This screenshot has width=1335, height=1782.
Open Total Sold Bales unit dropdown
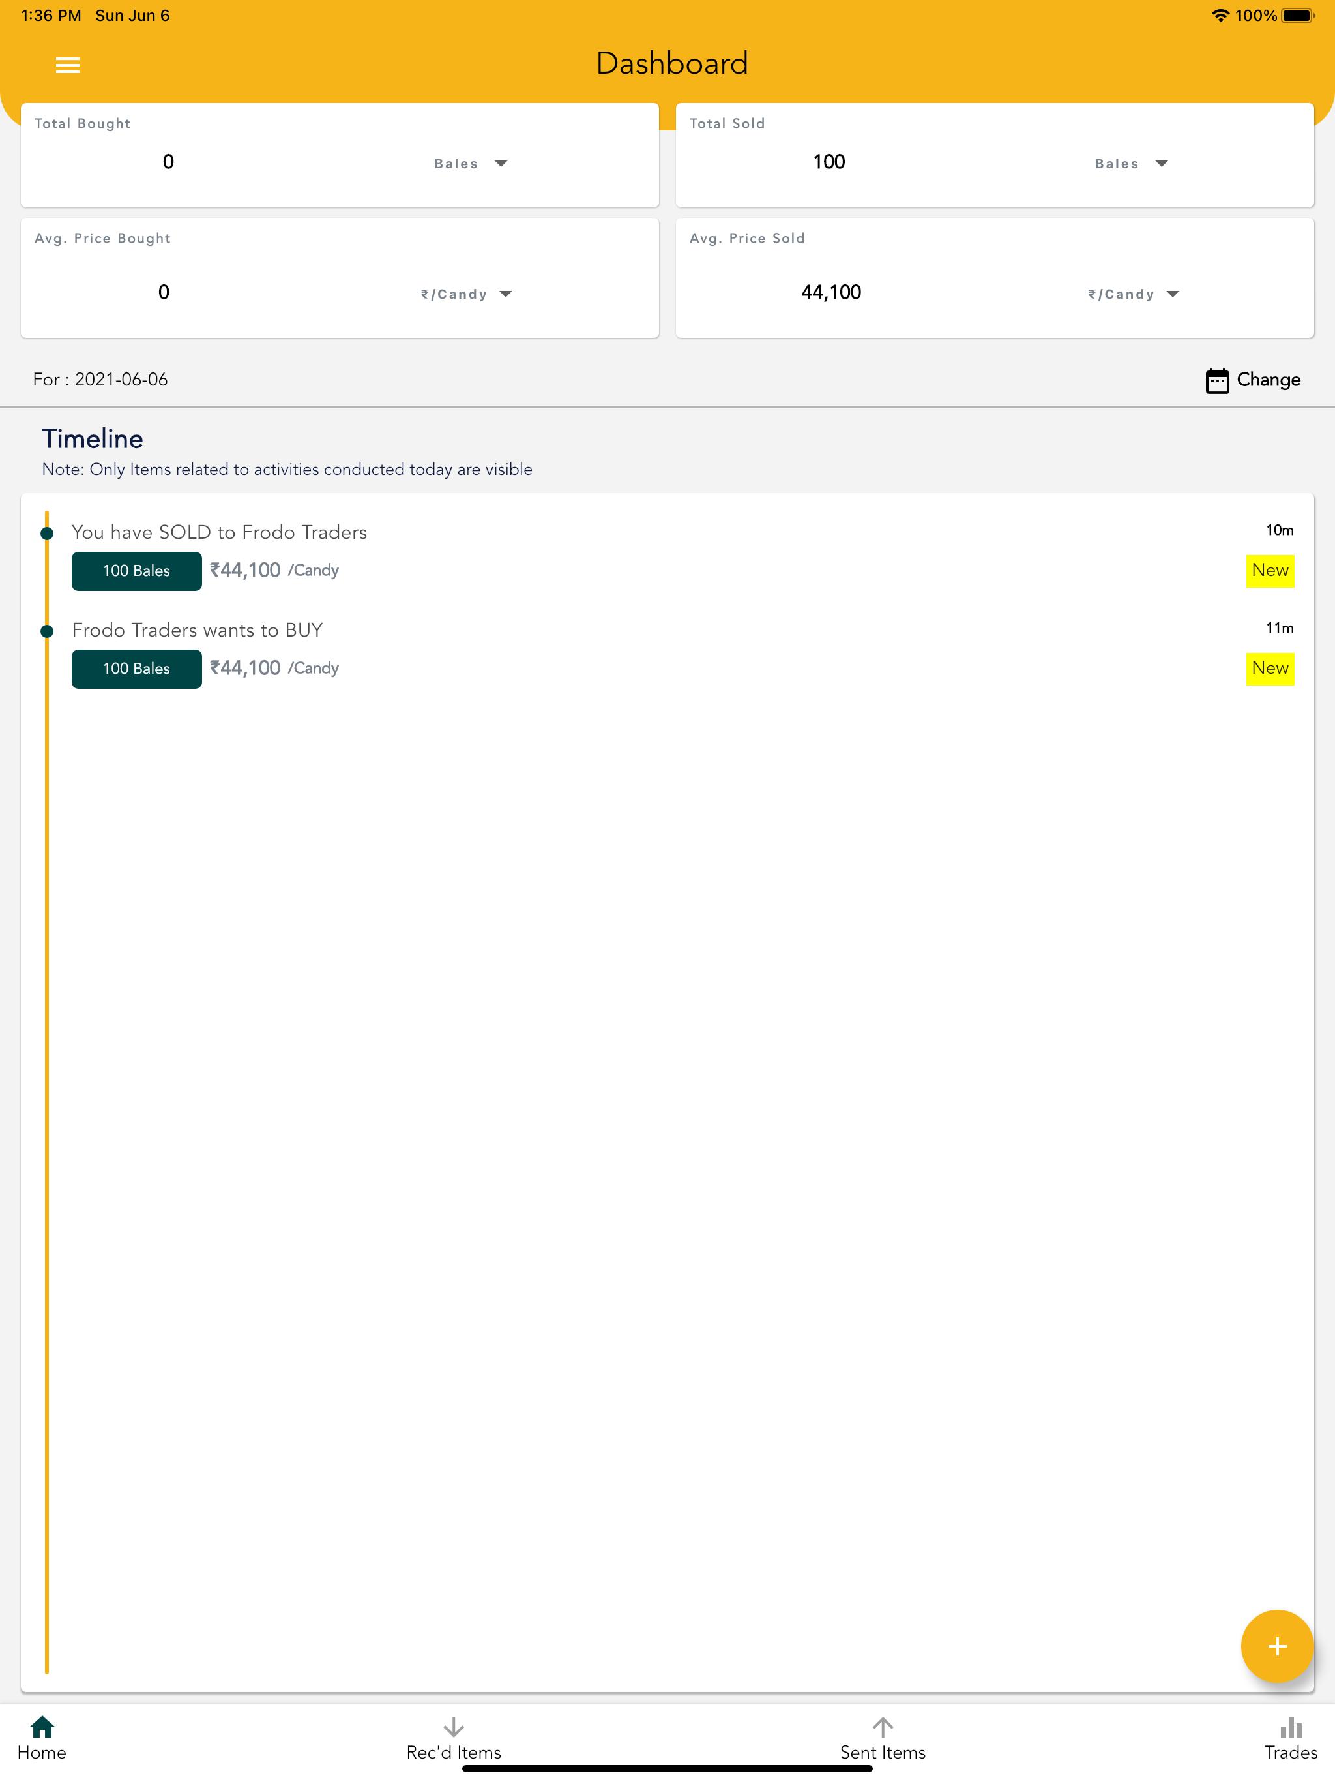pos(1131,164)
